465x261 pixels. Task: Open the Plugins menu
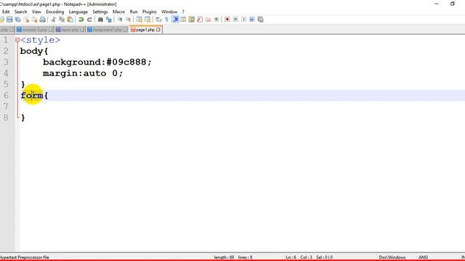[x=150, y=12]
